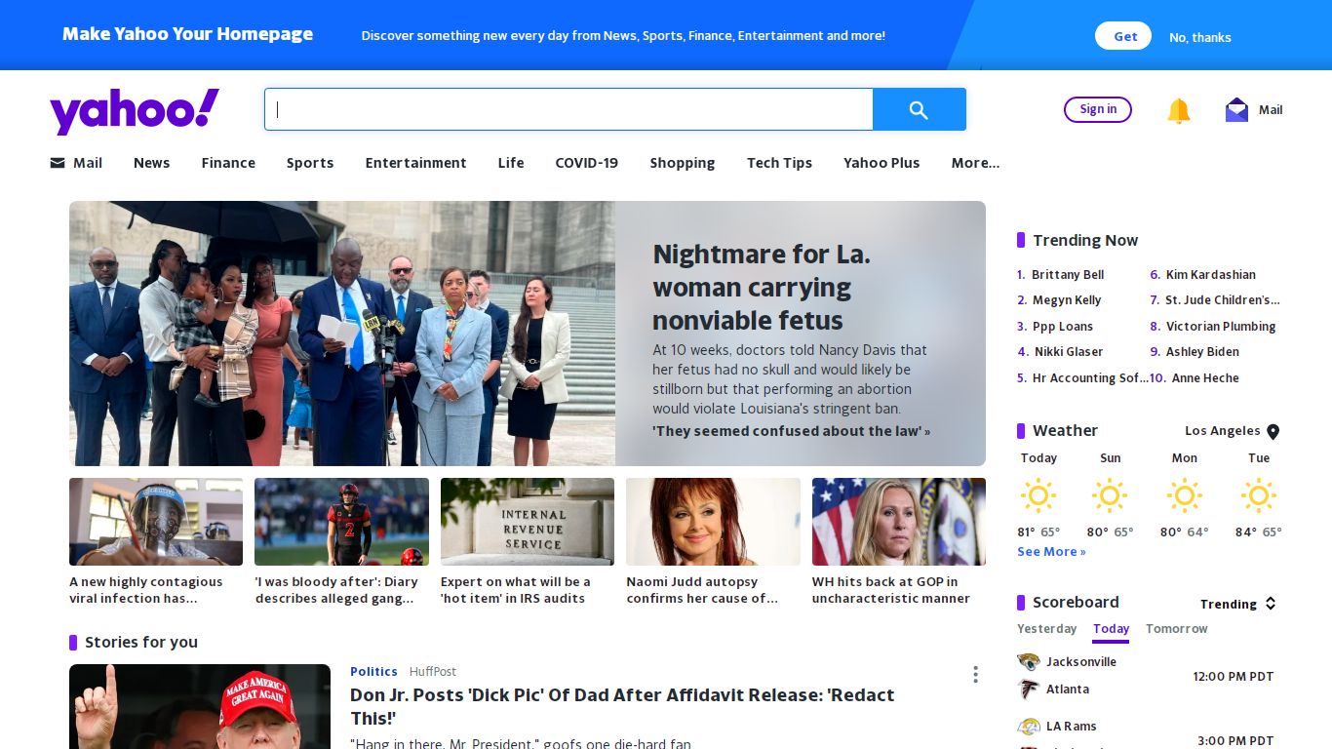Click the Yahoo logo

pyautogui.click(x=135, y=111)
